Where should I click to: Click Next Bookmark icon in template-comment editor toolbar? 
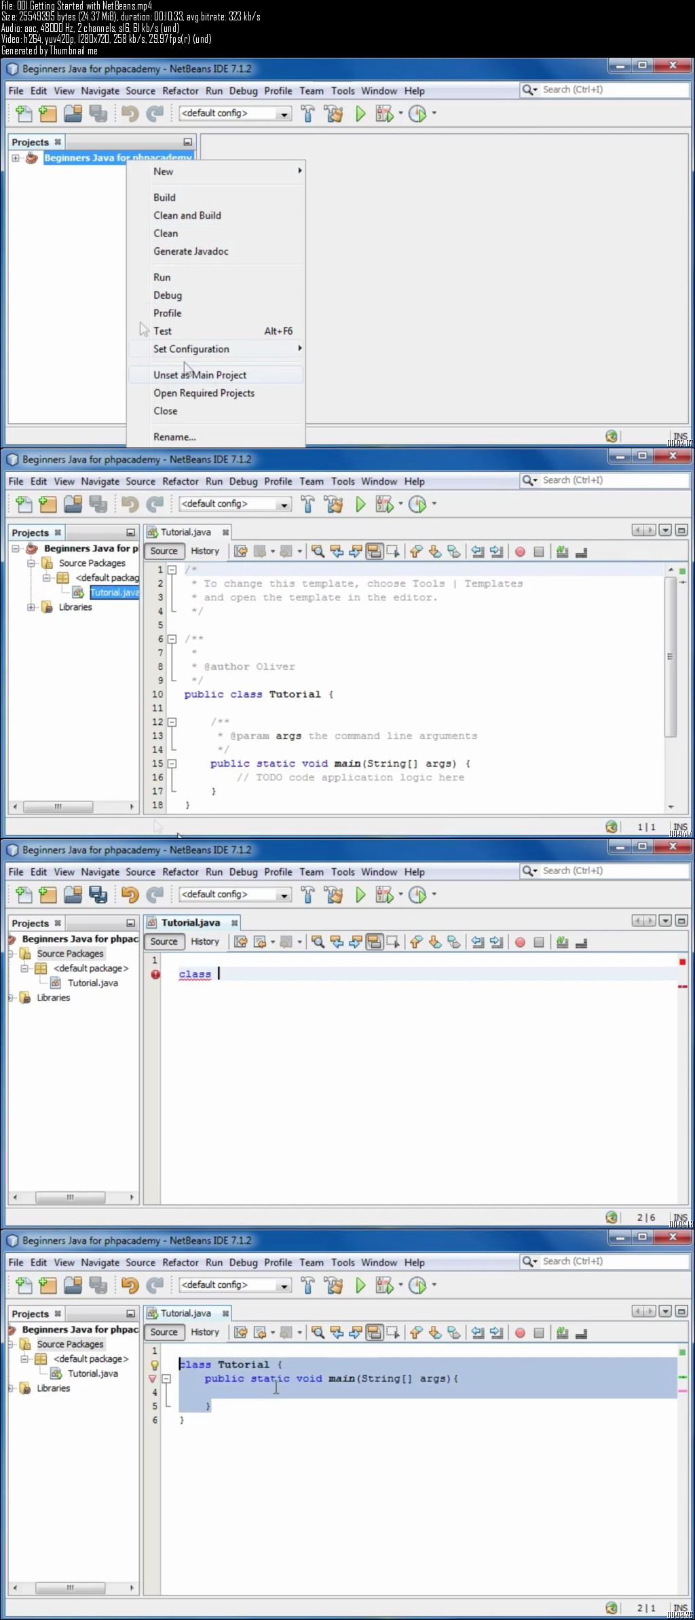435,552
